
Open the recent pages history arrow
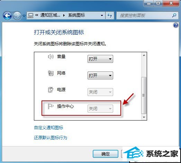tap(24, 16)
